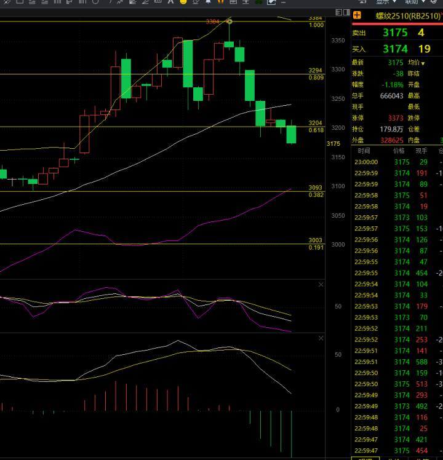Expand the 均价 dropdown arrow
Viewport: 443px width, 460px height.
pyautogui.click(x=423, y=63)
